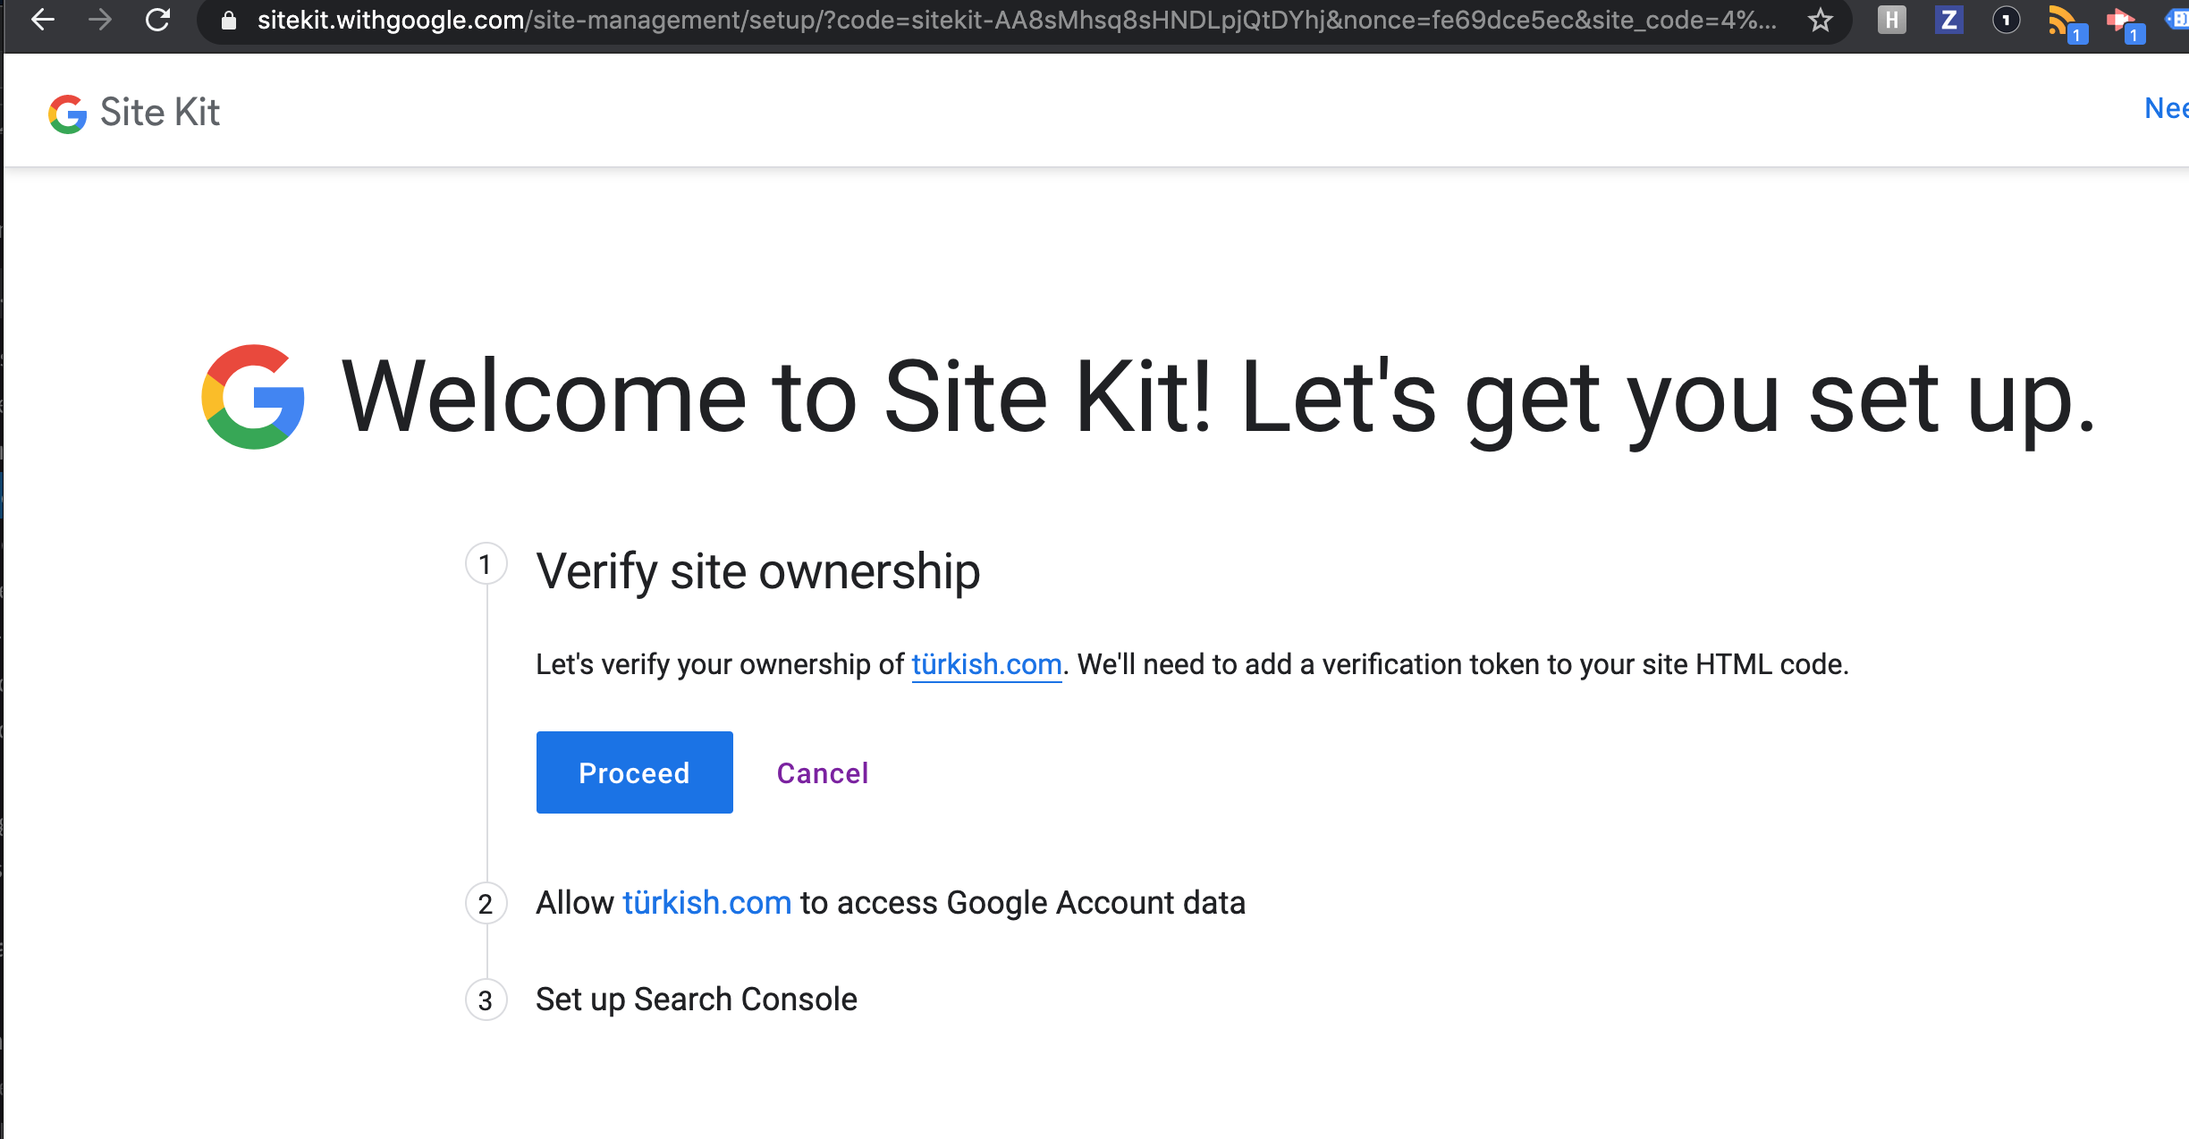Open the circled 1 extension
Screen dimensions: 2189x1139
pyautogui.click(x=2005, y=20)
